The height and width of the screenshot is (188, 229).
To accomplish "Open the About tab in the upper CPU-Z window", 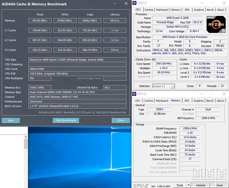I will coord(220,10).
